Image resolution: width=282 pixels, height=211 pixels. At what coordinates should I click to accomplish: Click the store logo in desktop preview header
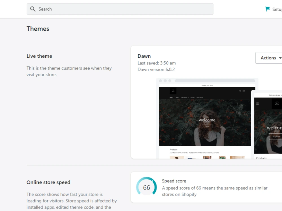click(x=173, y=91)
